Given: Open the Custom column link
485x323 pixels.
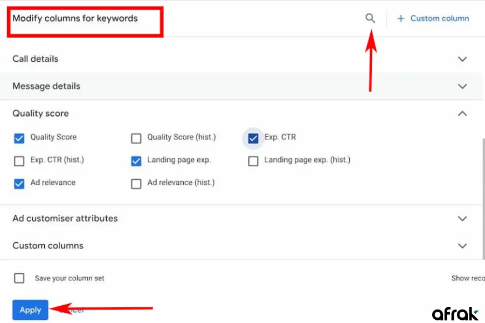Looking at the screenshot, I should point(439,18).
